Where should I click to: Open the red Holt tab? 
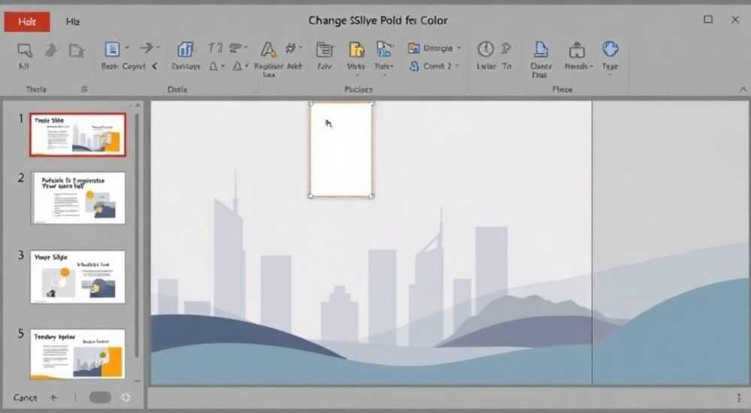click(27, 22)
